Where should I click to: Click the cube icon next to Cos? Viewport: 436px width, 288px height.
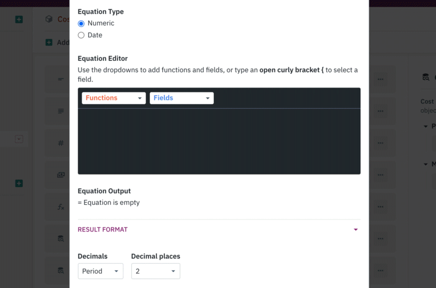(49, 19)
